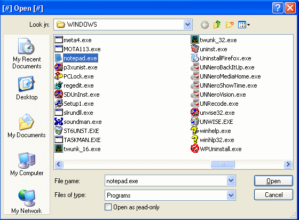The width and height of the screenshot is (299, 220).
Task: Select the regedit.exe file icon
Action: (x=59, y=85)
